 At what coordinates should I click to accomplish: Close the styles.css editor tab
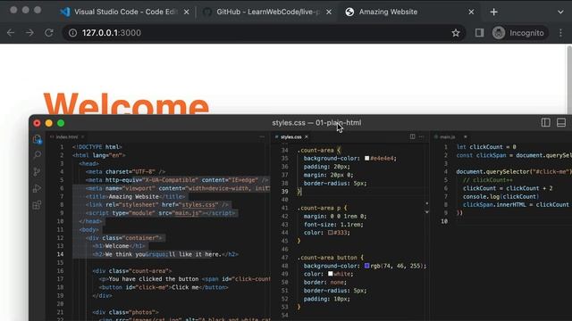tap(307, 136)
